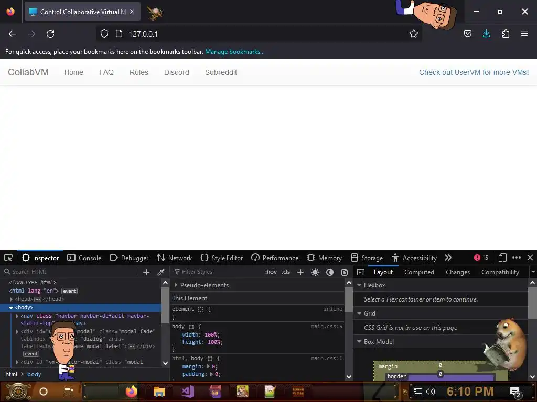The width and height of the screenshot is (537, 402).
Task: Open devtools customize three-dot menu
Action: coord(517,258)
